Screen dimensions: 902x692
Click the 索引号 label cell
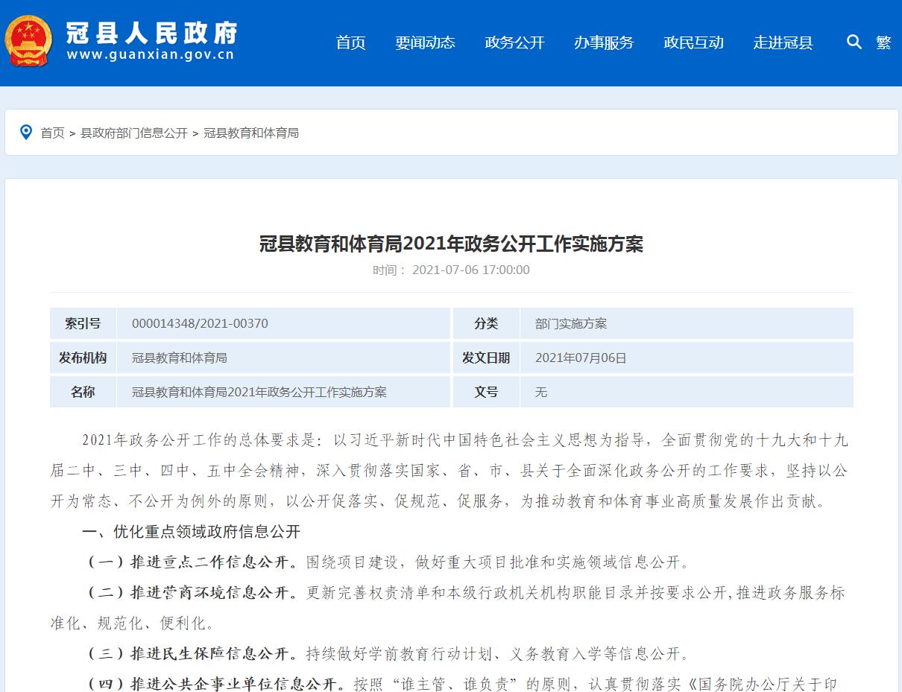point(83,323)
